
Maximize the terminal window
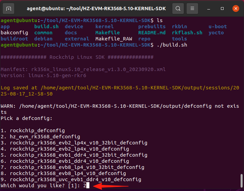222,8
